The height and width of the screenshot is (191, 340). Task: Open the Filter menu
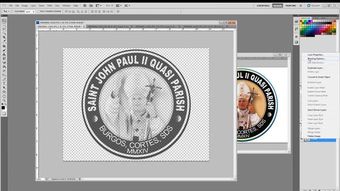coord(49,5)
